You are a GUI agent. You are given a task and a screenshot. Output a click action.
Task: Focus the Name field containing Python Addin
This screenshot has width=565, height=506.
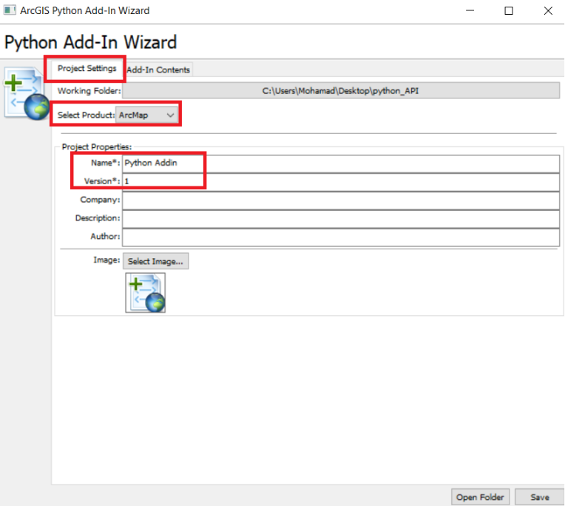(x=340, y=163)
